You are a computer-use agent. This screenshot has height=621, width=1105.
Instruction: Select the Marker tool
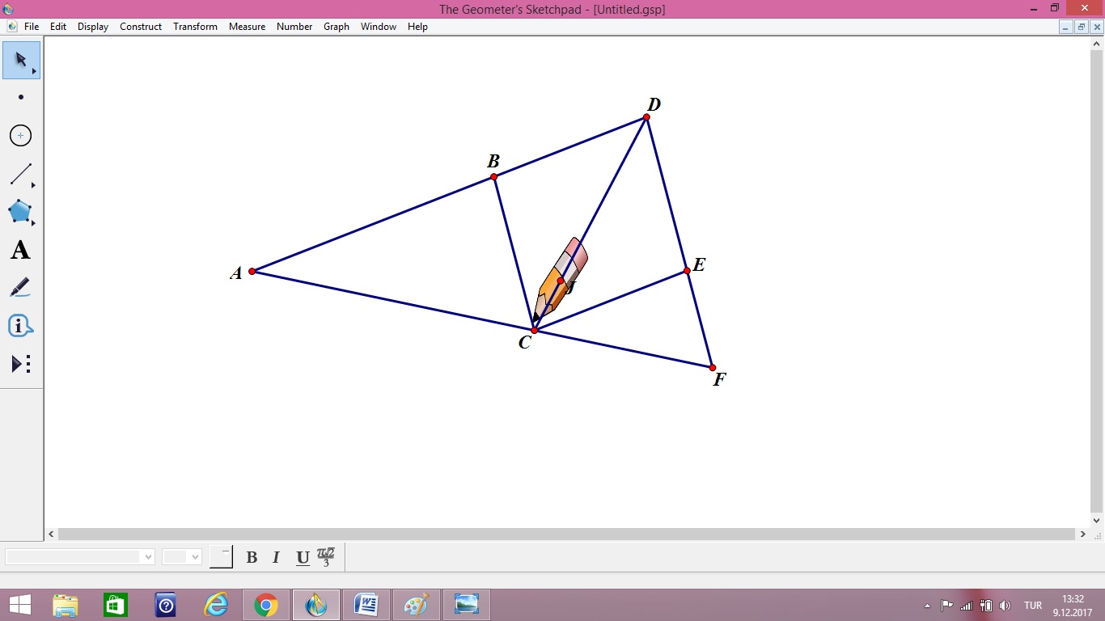pos(20,287)
